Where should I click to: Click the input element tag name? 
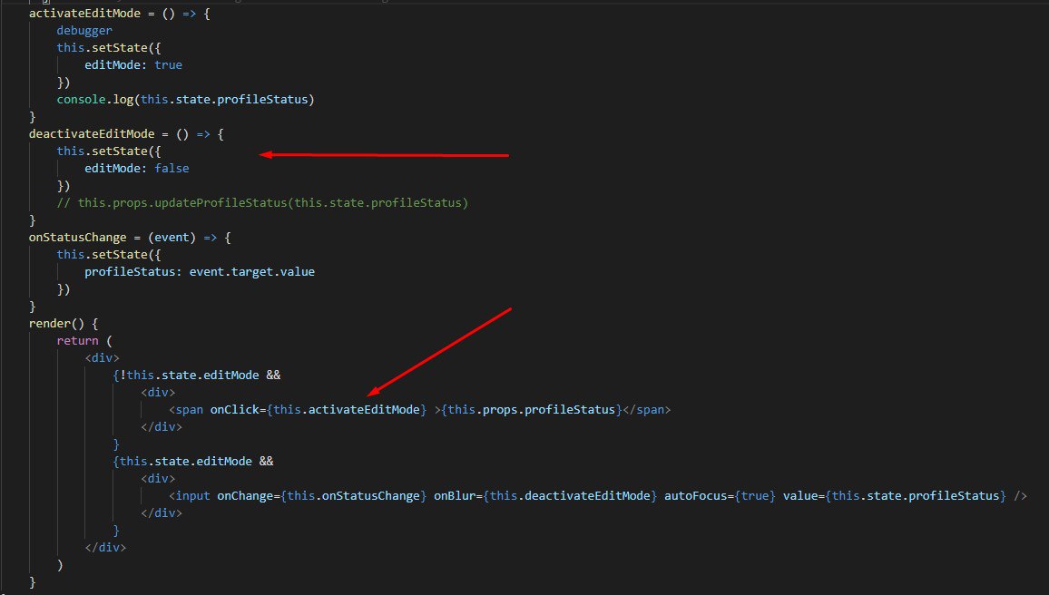(192, 496)
